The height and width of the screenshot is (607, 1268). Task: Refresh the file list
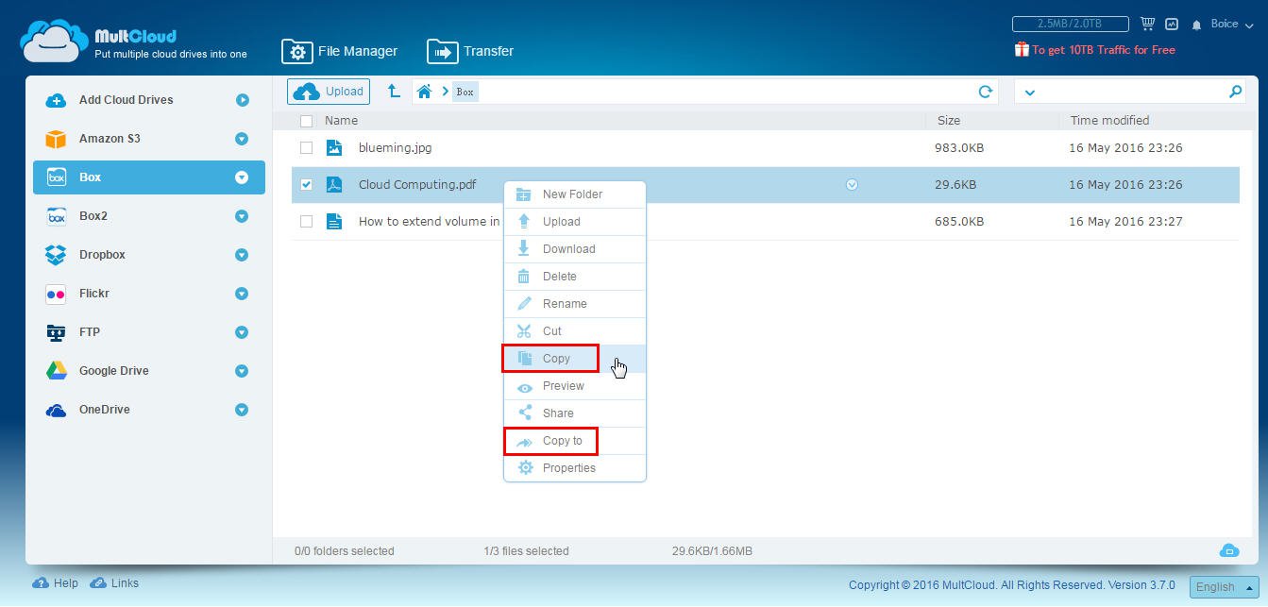(x=986, y=92)
